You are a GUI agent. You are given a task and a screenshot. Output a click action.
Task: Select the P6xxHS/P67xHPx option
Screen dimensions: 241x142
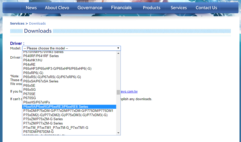tap(69, 102)
